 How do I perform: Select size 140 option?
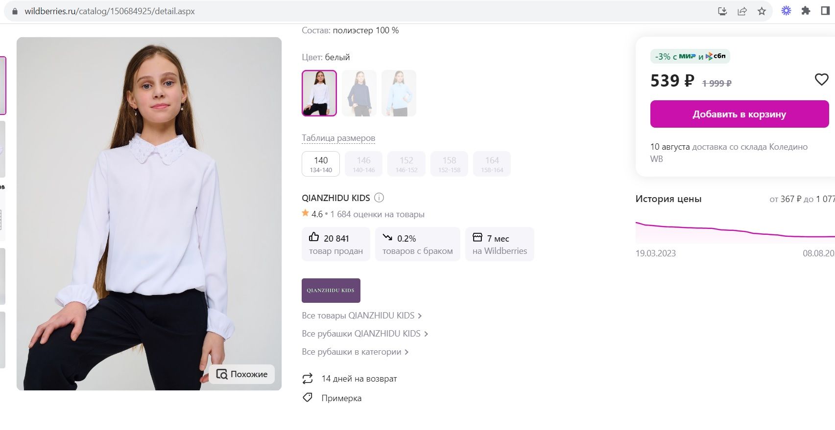pyautogui.click(x=321, y=164)
